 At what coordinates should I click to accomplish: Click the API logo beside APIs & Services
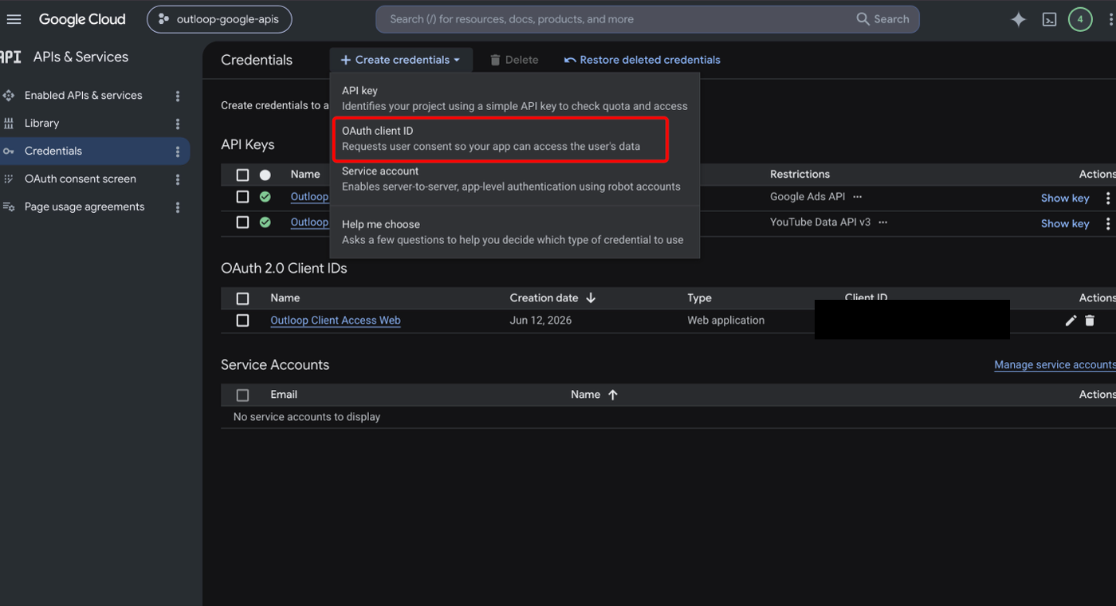[10, 57]
